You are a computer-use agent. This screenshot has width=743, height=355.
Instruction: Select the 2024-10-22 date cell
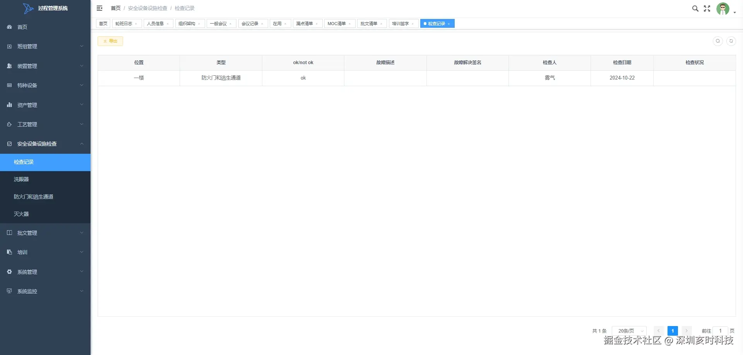pyautogui.click(x=622, y=78)
